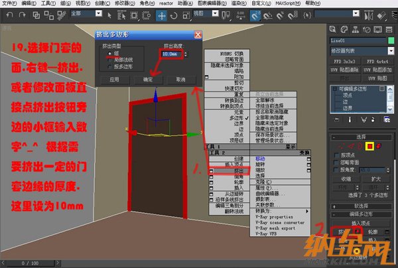Select the 组 extrusion type radio button
Viewport: 398px width, 268px height.
[109, 53]
